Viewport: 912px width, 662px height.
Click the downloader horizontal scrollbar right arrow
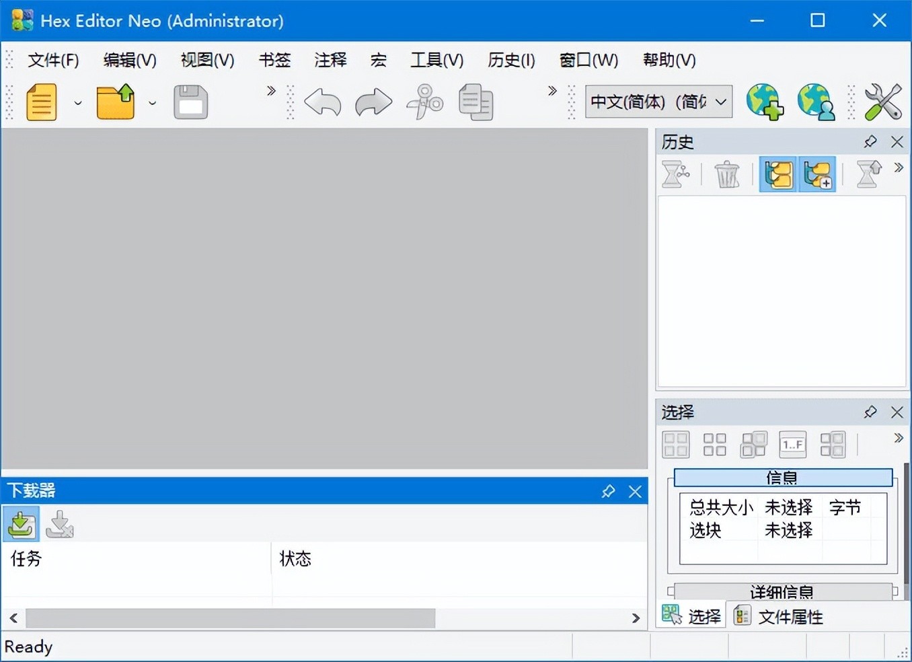(636, 618)
